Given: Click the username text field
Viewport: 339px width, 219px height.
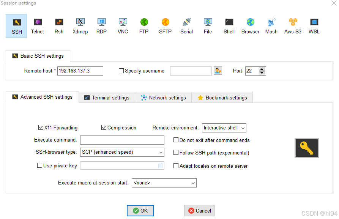Looking at the screenshot, I should (x=191, y=71).
